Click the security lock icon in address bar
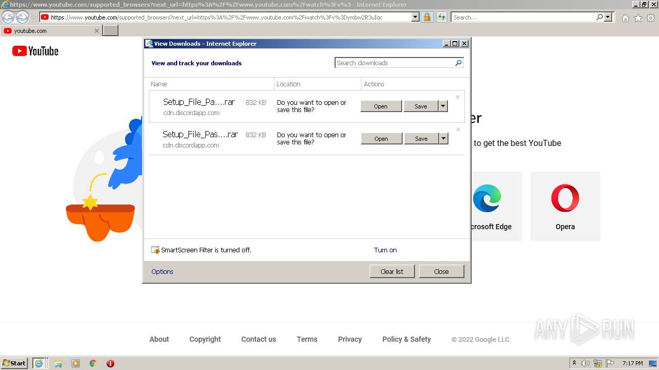 tap(427, 17)
